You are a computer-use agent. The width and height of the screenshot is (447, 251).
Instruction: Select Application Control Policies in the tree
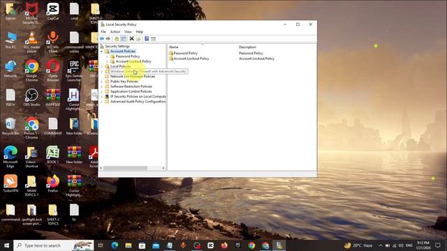pyautogui.click(x=131, y=91)
